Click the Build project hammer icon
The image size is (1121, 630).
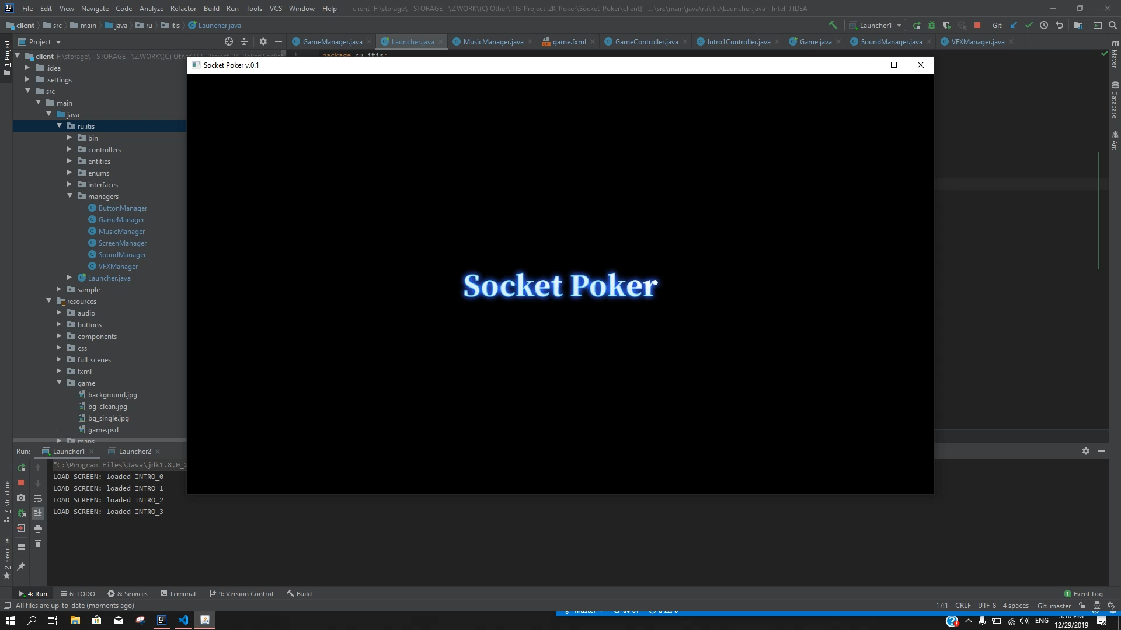click(x=833, y=25)
